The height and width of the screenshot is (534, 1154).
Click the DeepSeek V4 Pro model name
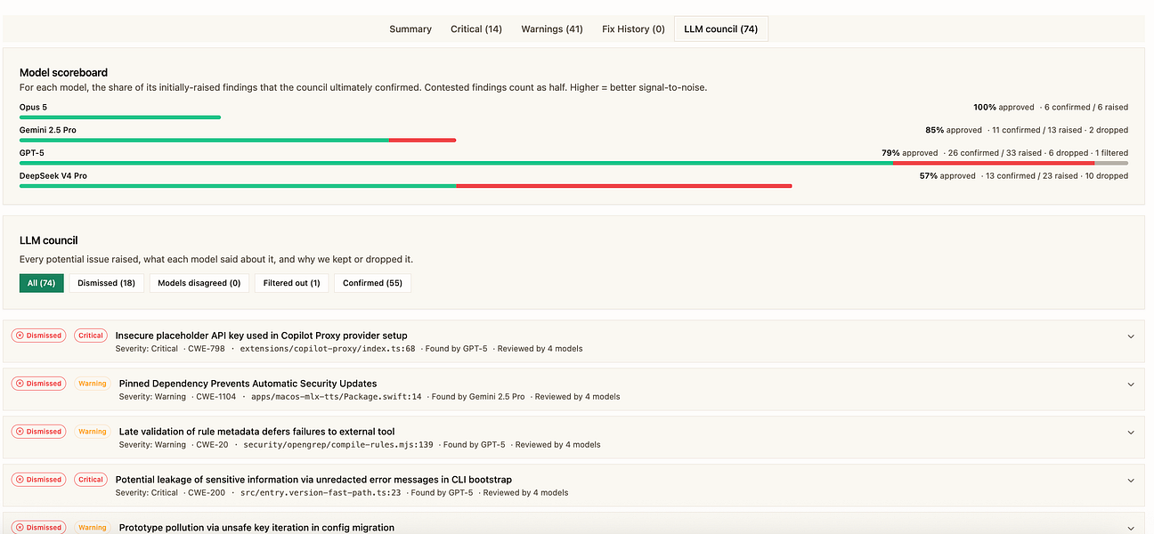tap(53, 176)
